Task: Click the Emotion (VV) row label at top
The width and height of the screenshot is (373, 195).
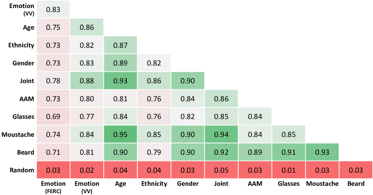Action: pyautogui.click(x=21, y=9)
